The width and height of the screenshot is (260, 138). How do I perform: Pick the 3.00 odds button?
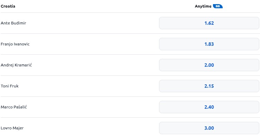[209, 128]
